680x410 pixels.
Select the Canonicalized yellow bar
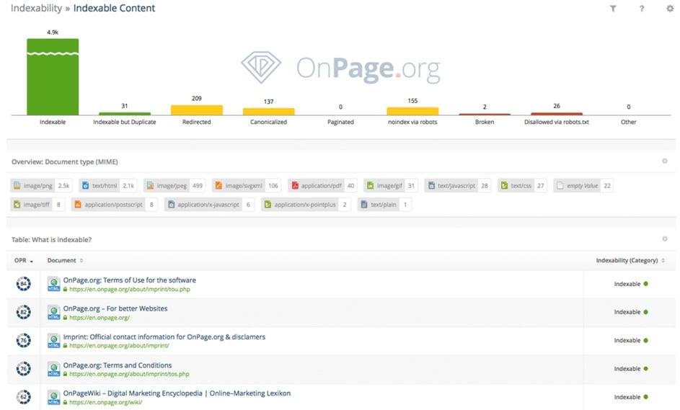point(268,112)
